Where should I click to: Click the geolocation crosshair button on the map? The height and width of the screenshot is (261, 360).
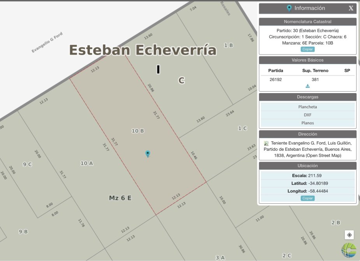[349, 235]
